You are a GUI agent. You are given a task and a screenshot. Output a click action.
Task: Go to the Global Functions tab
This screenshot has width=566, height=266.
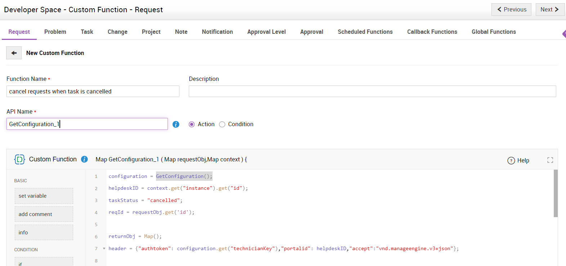point(494,32)
